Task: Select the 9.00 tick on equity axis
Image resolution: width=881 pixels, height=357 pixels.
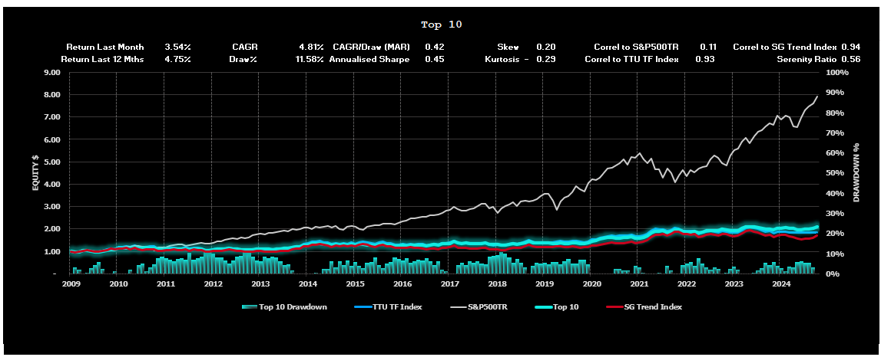Action: (52, 73)
